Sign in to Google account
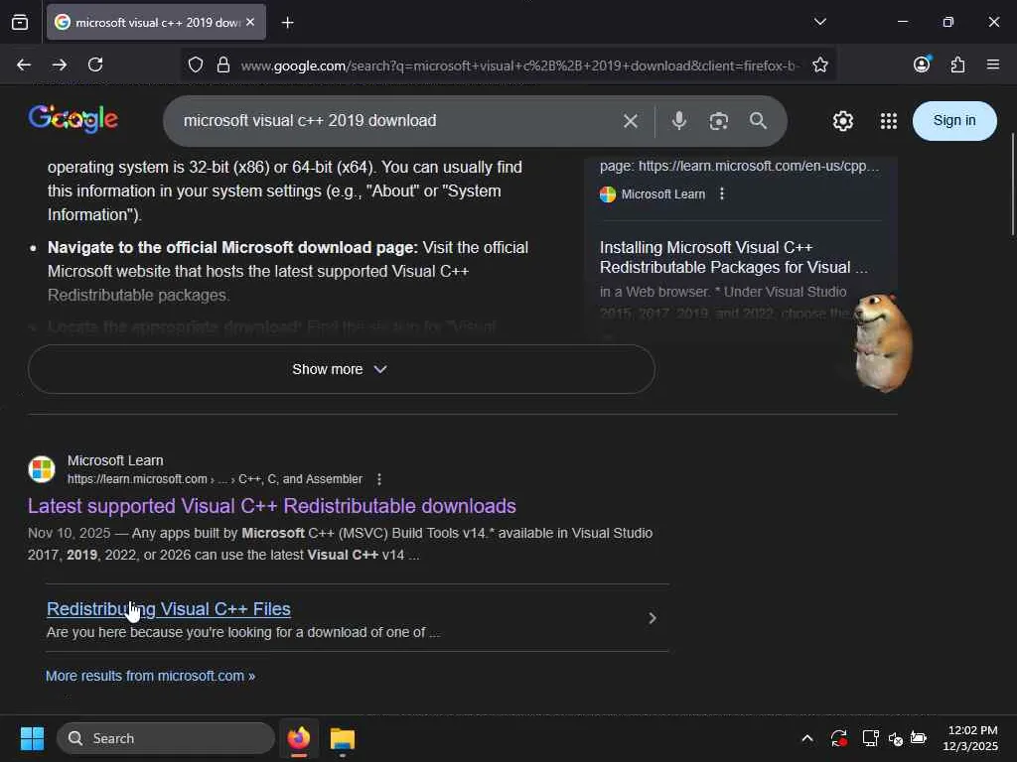 pos(954,120)
